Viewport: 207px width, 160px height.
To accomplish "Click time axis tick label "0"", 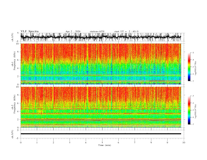I will (21, 142).
